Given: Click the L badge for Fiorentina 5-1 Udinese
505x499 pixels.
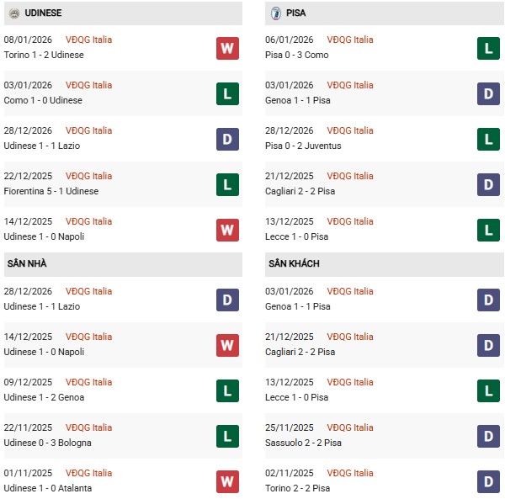Looking at the screenshot, I should pyautogui.click(x=227, y=184).
